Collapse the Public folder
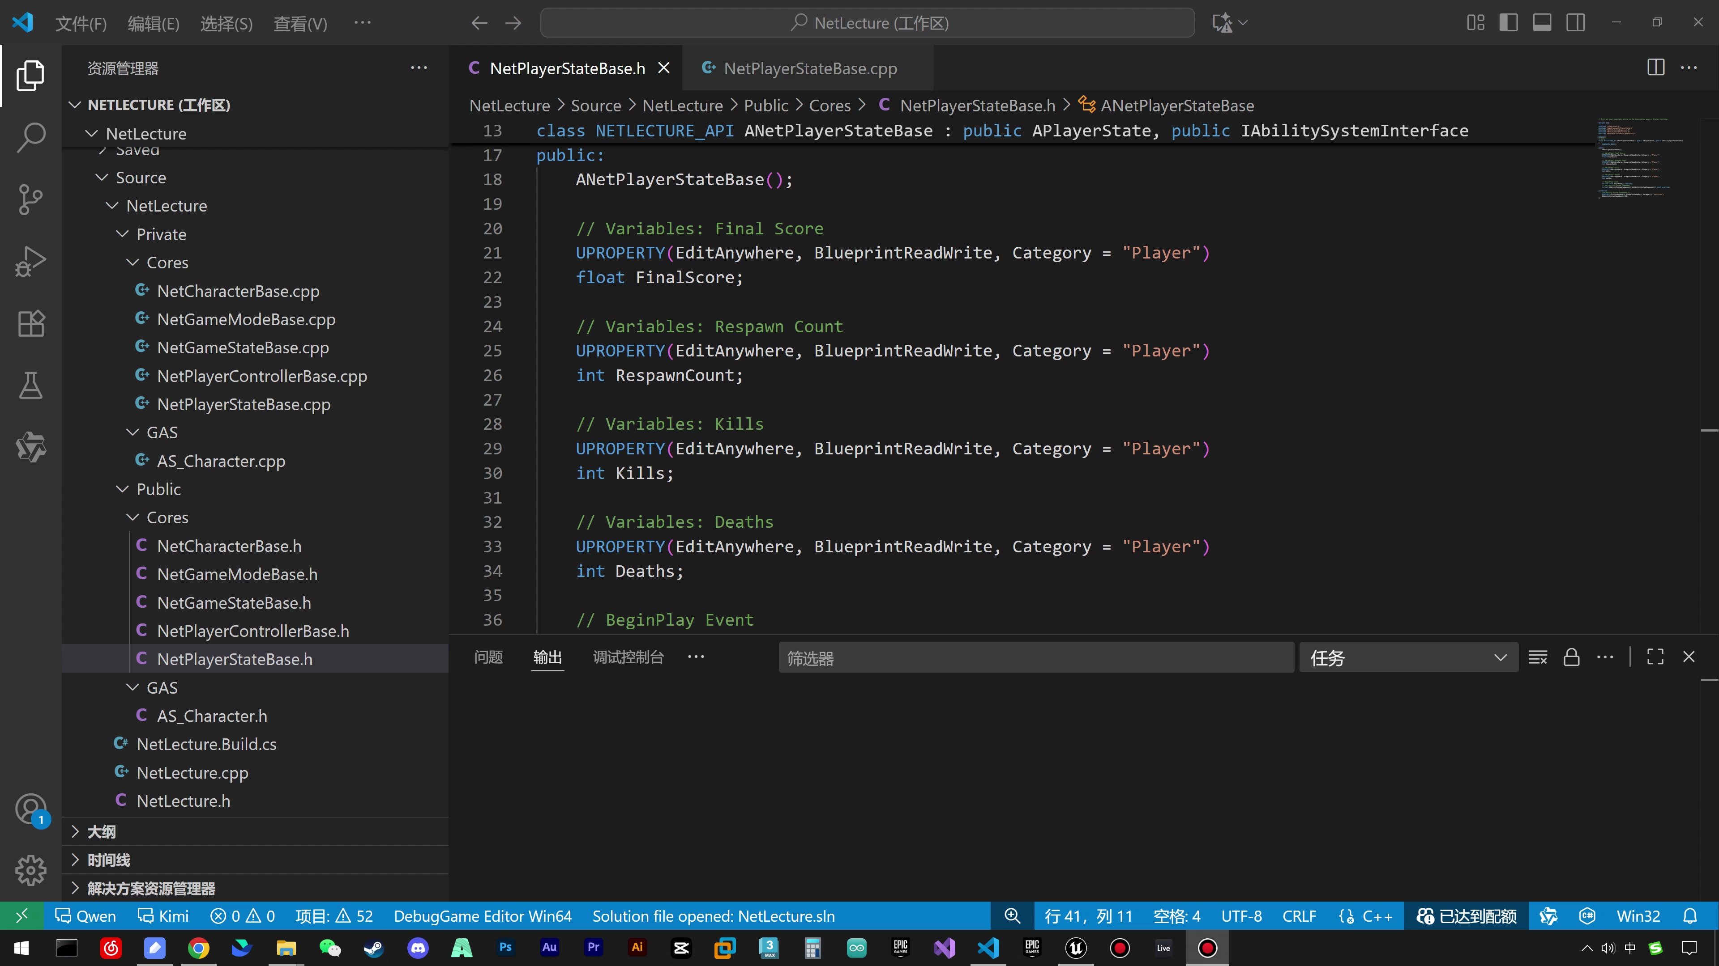The image size is (1719, 966). click(x=158, y=489)
